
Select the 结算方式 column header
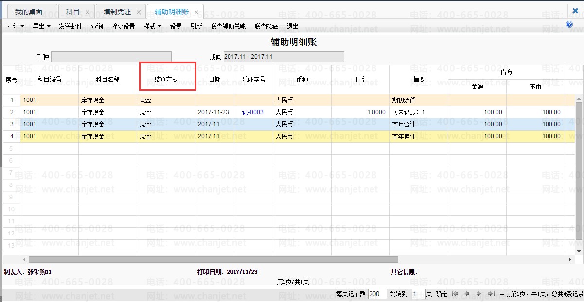click(x=166, y=79)
